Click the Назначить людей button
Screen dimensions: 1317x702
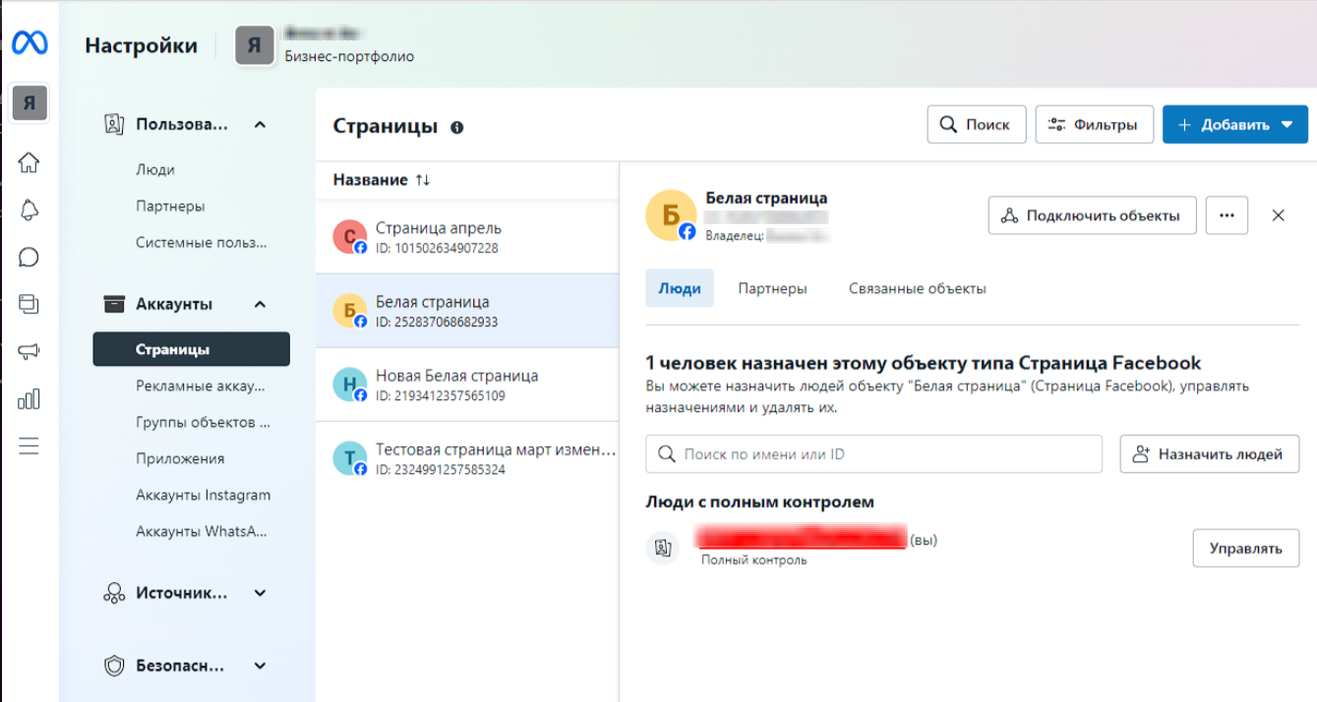tap(1209, 454)
